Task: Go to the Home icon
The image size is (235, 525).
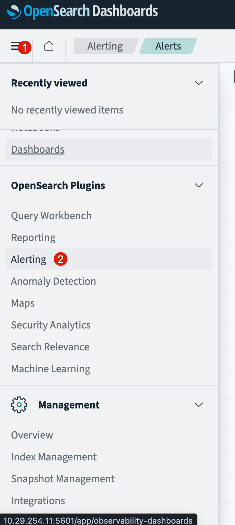Action: [49, 46]
